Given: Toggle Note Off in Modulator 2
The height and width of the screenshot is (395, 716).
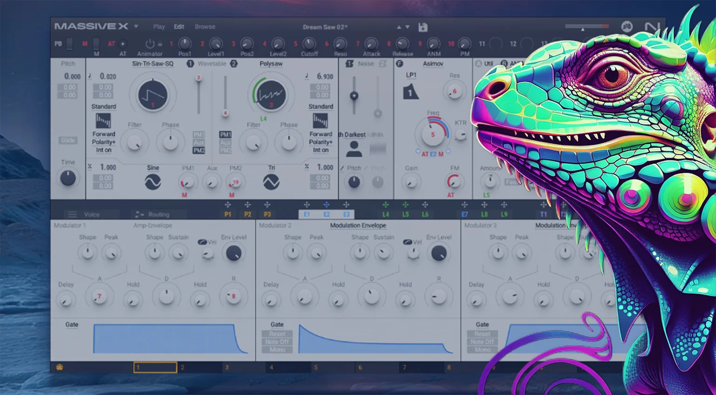Looking at the screenshot, I should [x=277, y=342].
